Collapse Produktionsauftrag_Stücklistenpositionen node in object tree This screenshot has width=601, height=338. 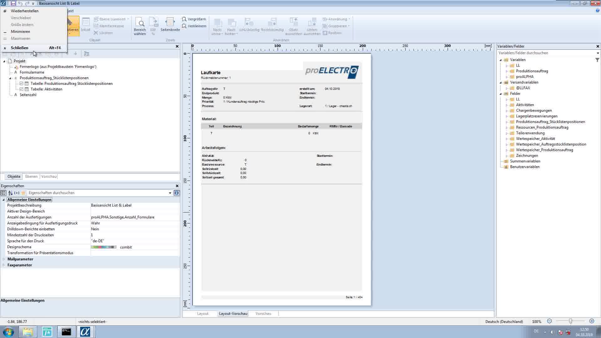[10, 78]
